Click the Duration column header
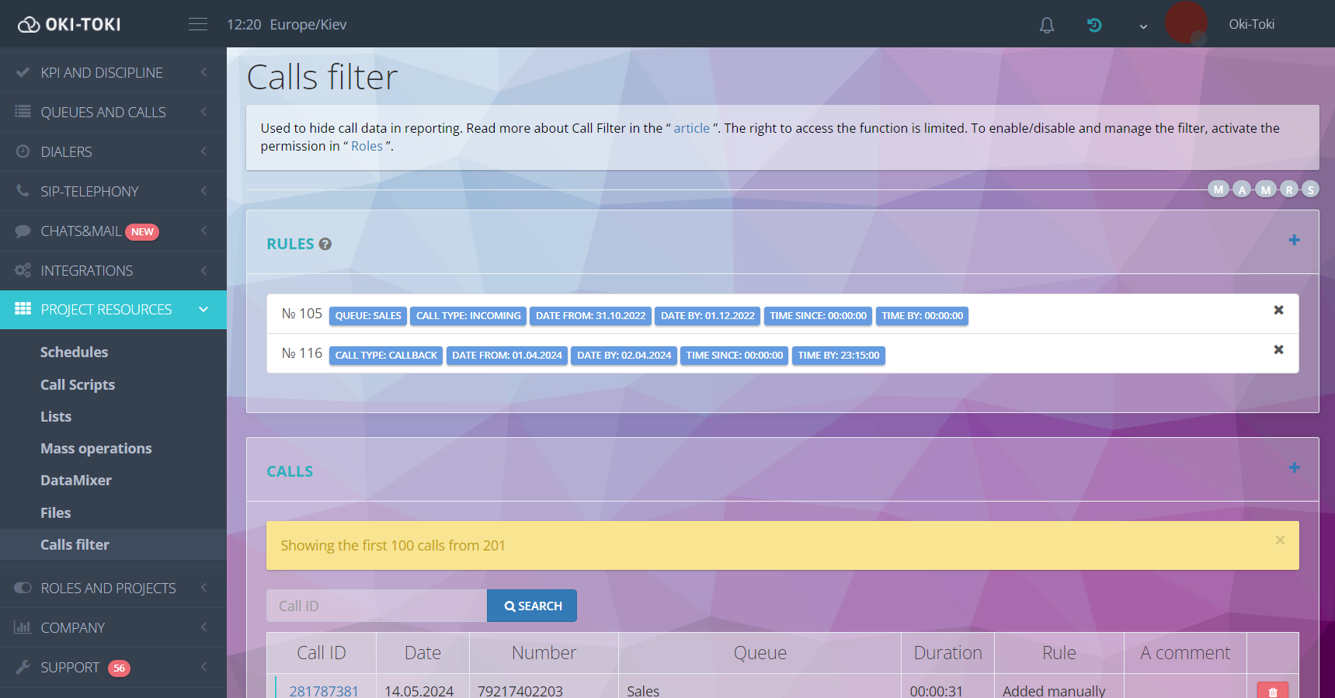Screen dimensions: 1335x698 pyautogui.click(x=947, y=653)
